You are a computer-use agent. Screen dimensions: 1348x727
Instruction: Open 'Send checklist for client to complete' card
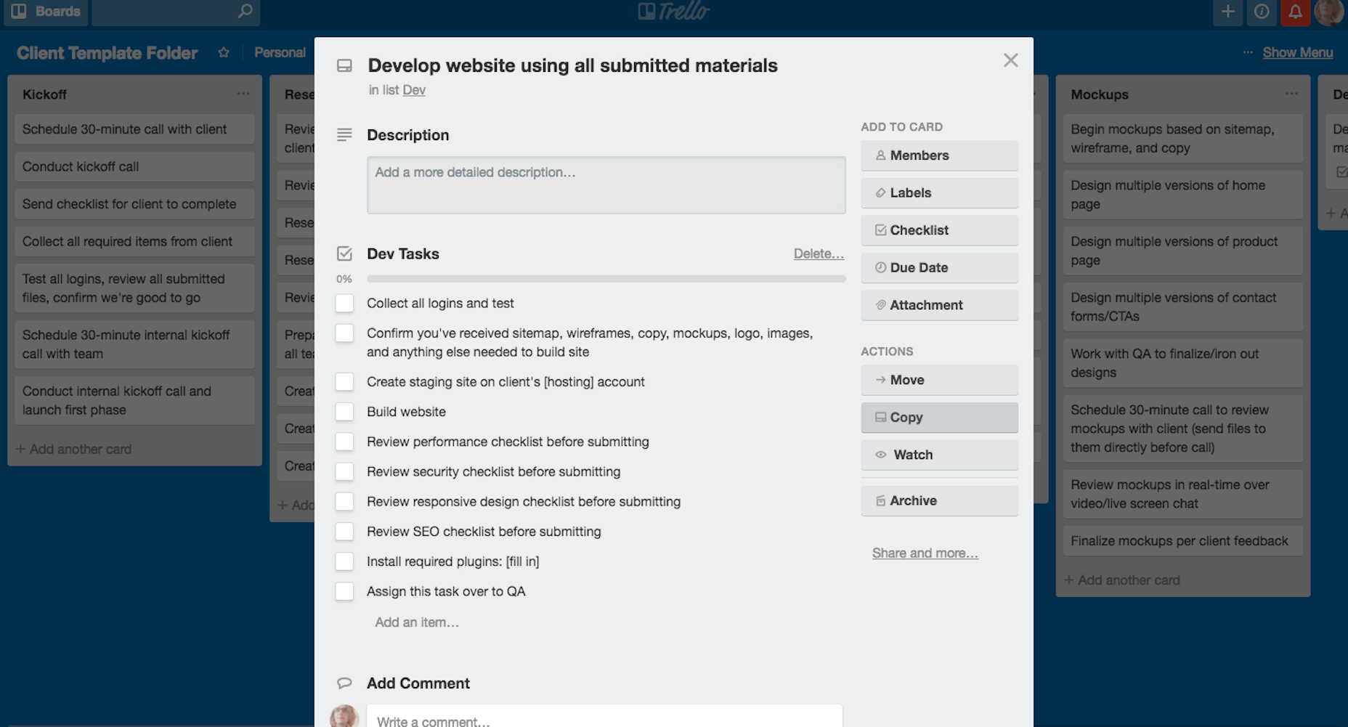(x=134, y=204)
